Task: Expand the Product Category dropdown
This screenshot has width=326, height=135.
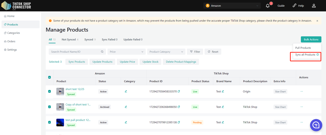Action: click(x=166, y=52)
